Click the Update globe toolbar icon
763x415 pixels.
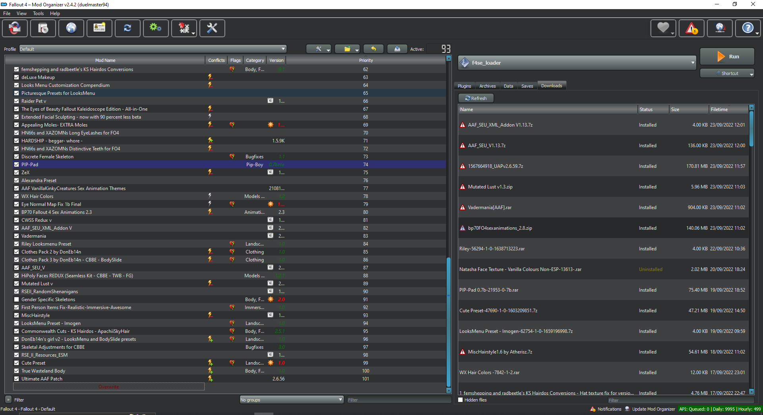720,28
